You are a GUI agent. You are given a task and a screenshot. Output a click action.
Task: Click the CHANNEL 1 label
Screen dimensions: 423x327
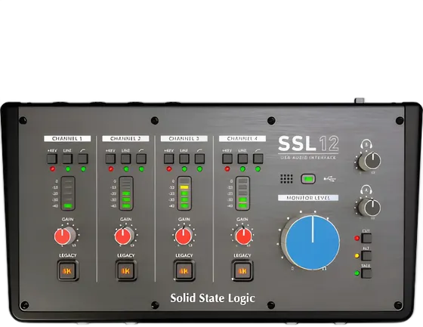pyautogui.click(x=67, y=139)
